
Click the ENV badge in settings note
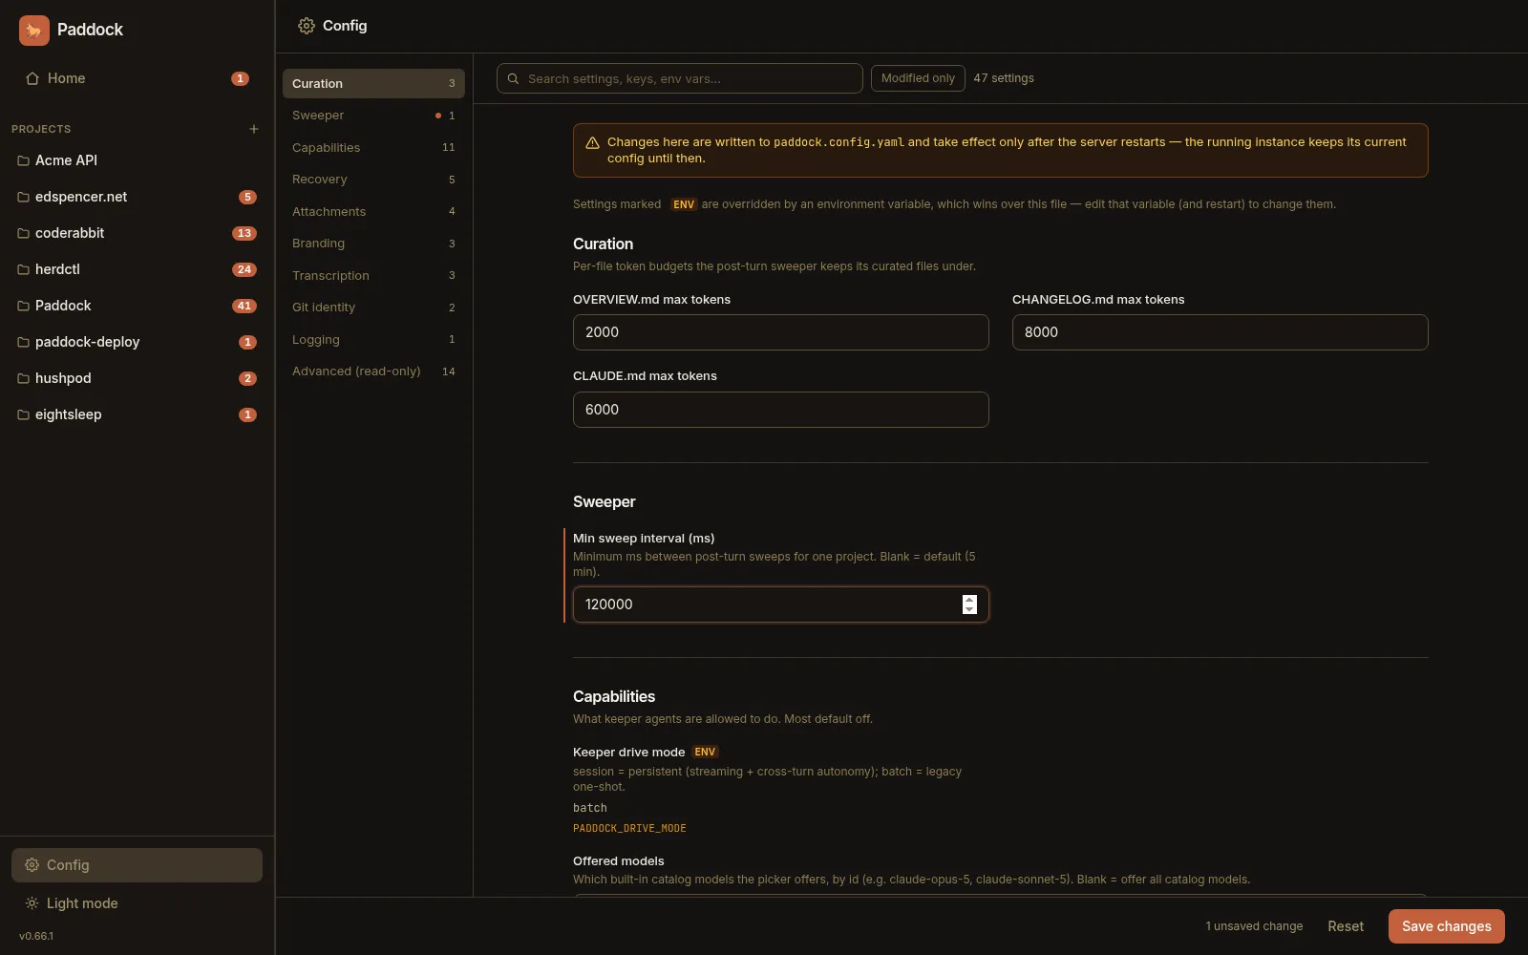(684, 204)
